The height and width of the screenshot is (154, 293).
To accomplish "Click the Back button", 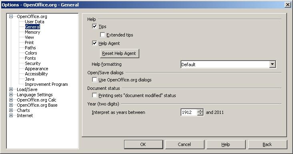I will [x=267, y=144].
